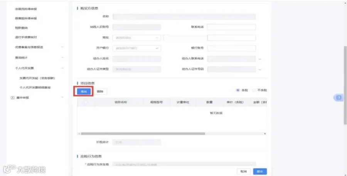Click the table scrollbar left arrow
This screenshot has height=176, width=347.
pyautogui.click(x=79, y=134)
